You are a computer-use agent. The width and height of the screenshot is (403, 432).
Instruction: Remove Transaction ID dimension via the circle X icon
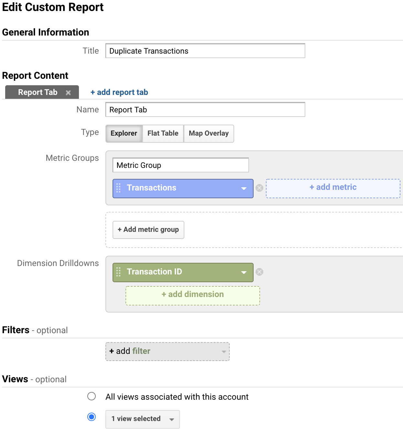259,272
